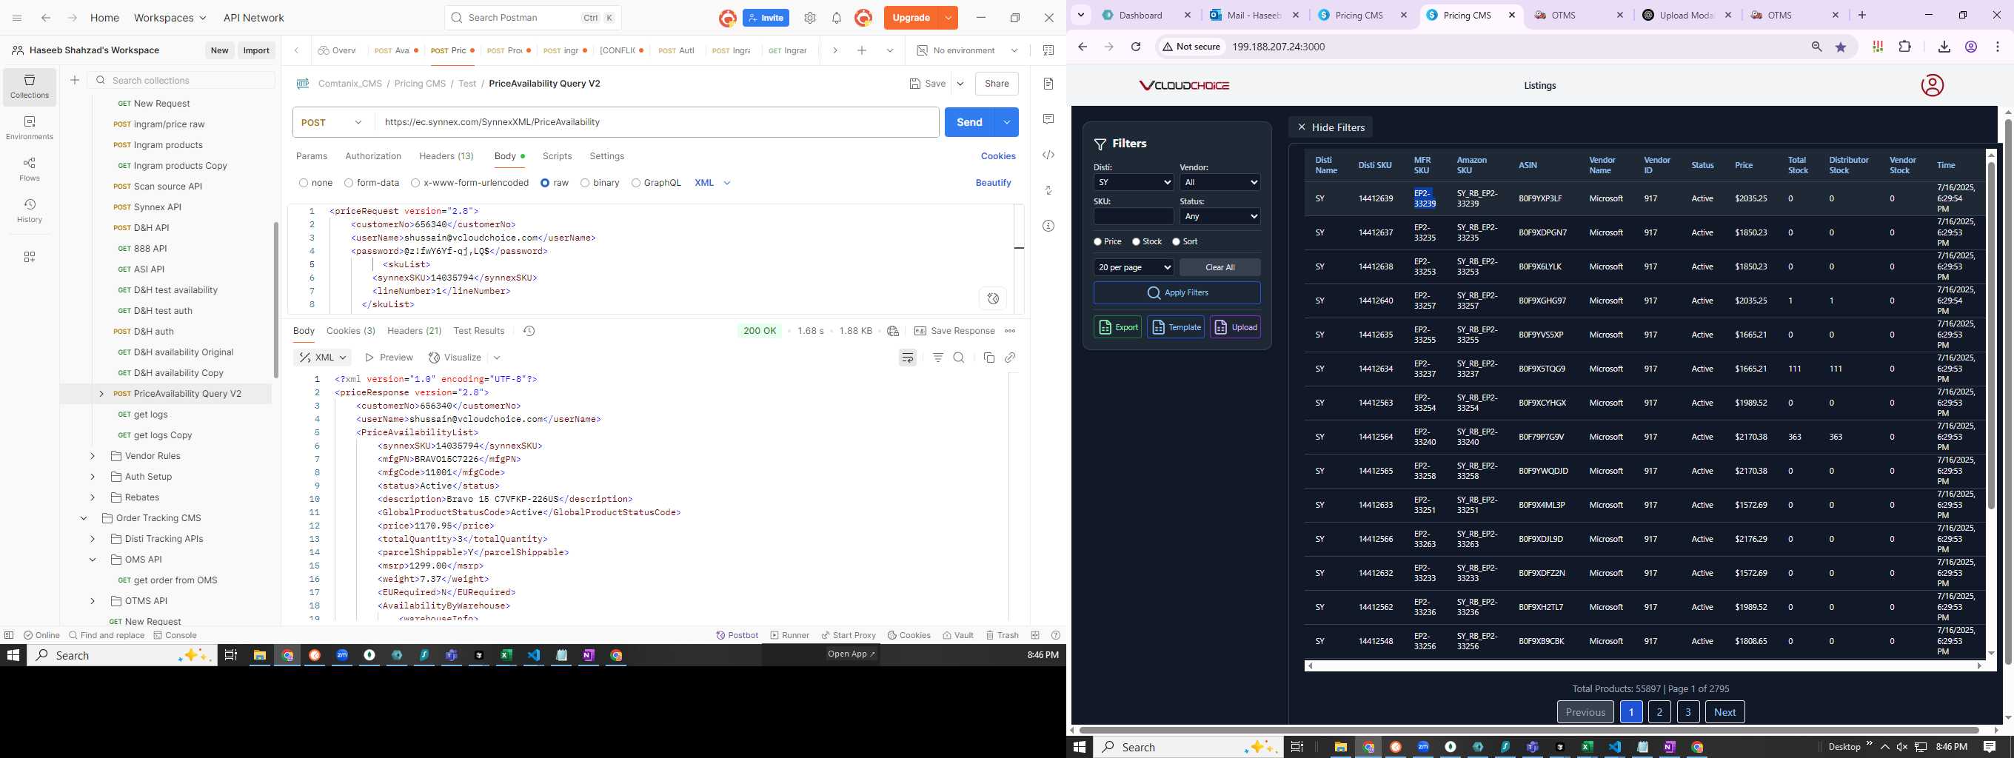
Task: Open Excel from the right taskbar
Action: [x=1586, y=747]
